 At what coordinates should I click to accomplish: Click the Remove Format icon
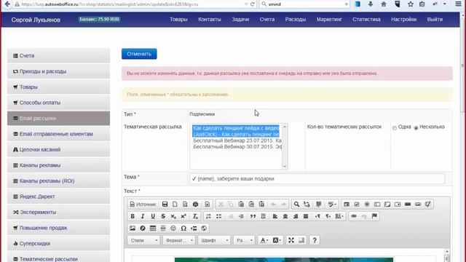[195, 216]
